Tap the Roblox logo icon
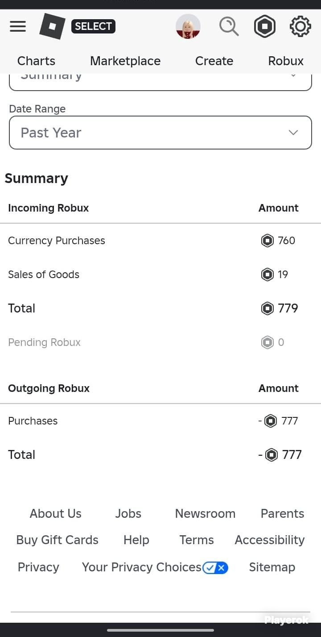 point(52,26)
